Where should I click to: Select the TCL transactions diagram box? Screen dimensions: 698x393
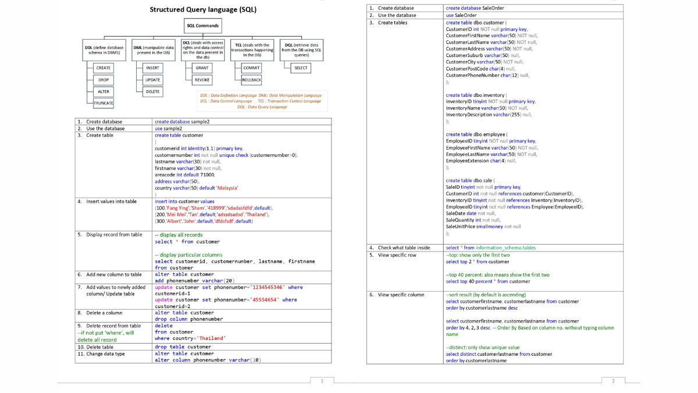[252, 49]
